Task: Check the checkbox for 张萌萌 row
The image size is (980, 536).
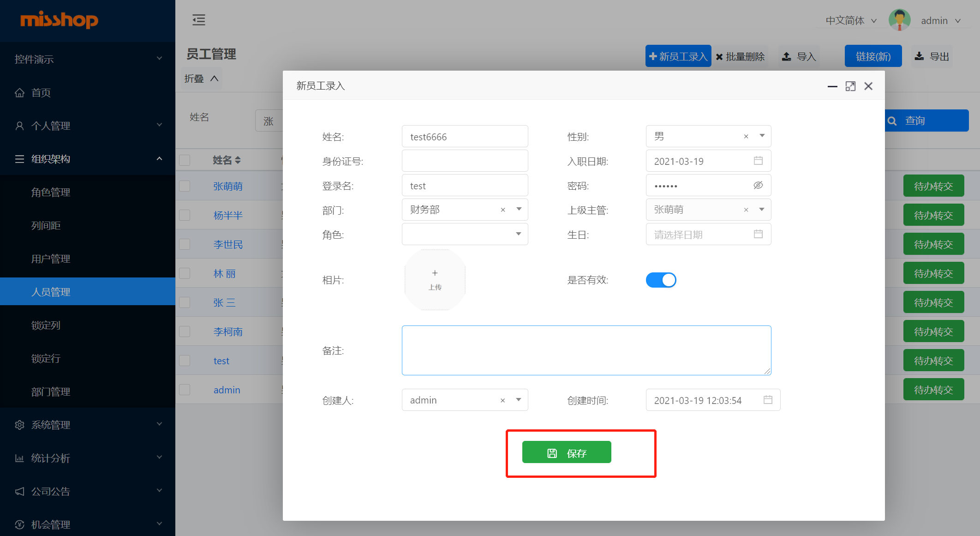Action: pos(185,186)
